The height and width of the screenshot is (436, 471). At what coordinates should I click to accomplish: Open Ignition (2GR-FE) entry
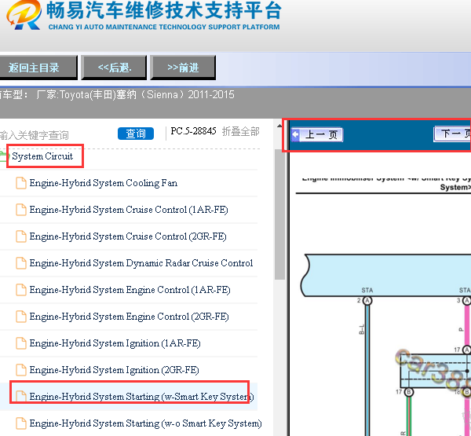(114, 370)
